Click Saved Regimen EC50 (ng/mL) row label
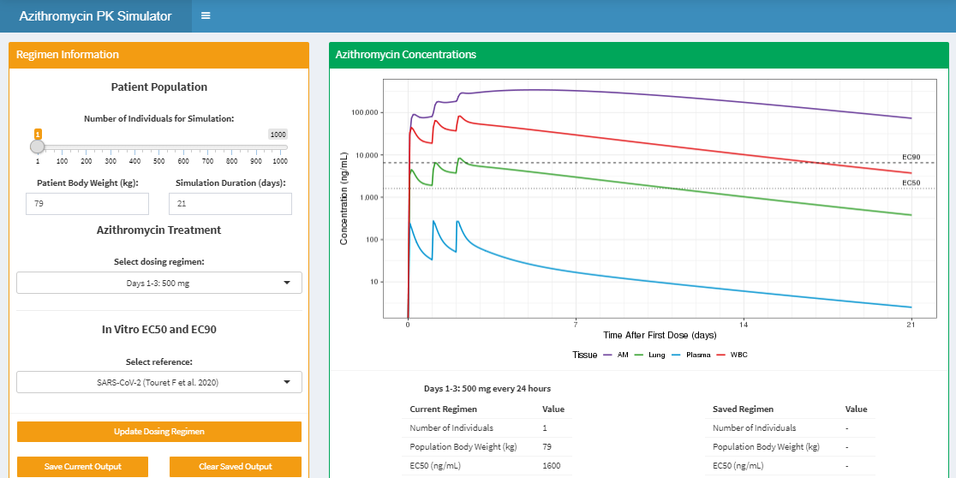The width and height of the screenshot is (956, 478). [738, 466]
